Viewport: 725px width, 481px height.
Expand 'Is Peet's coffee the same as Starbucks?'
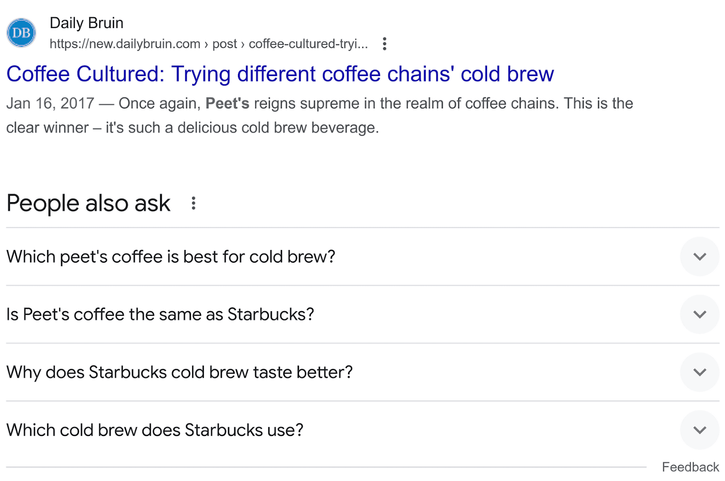point(699,314)
